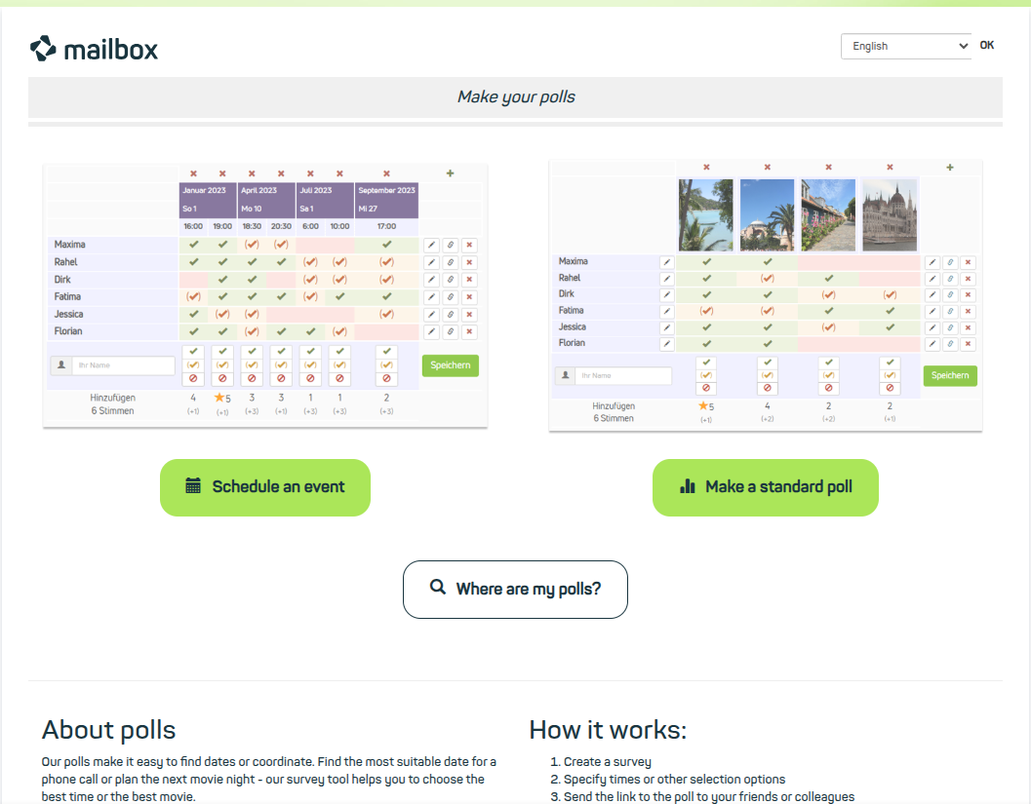Open the English language dropdown

905,46
